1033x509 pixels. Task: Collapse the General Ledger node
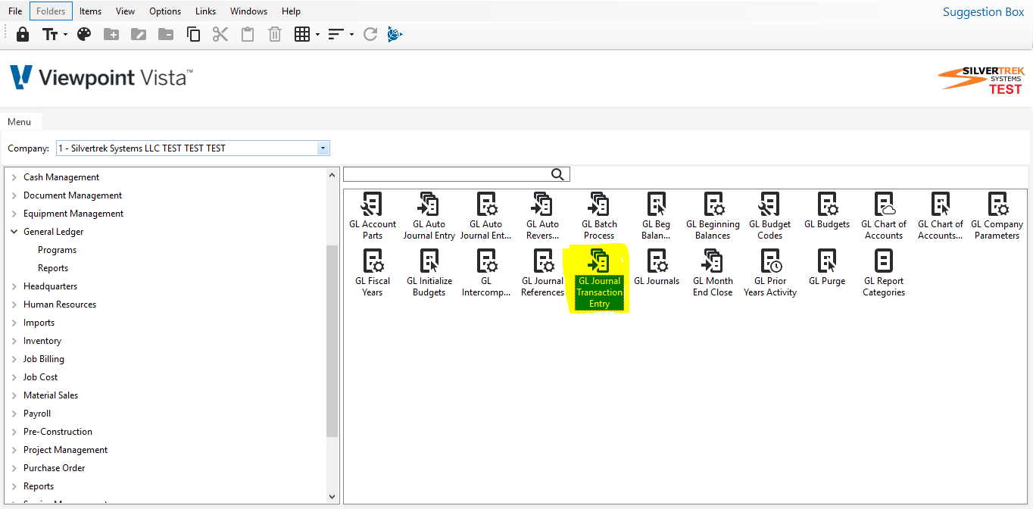tap(14, 232)
